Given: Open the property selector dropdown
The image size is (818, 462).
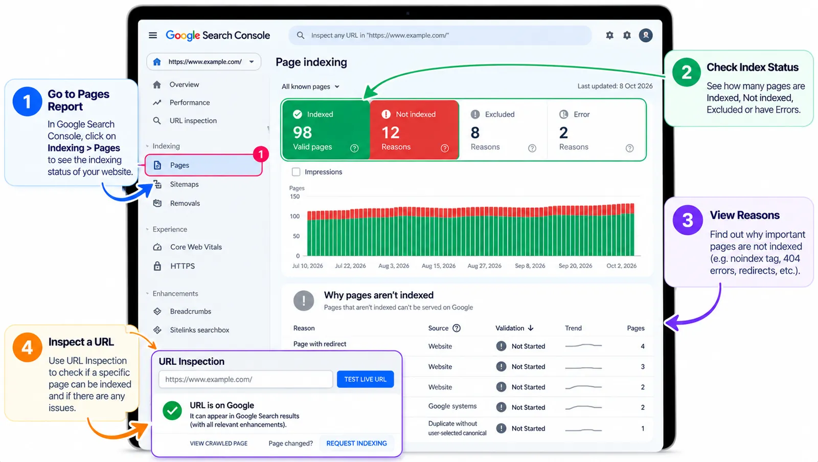Looking at the screenshot, I should (x=204, y=62).
